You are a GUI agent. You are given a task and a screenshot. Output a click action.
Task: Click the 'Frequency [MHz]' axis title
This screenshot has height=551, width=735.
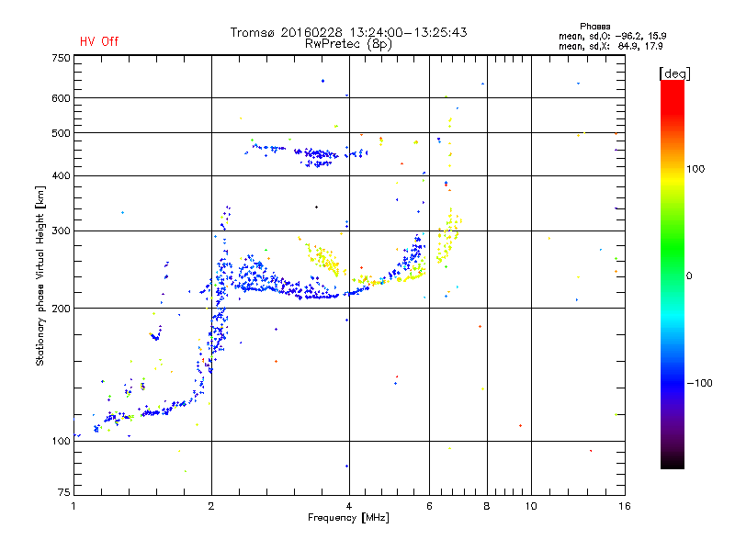(x=348, y=518)
